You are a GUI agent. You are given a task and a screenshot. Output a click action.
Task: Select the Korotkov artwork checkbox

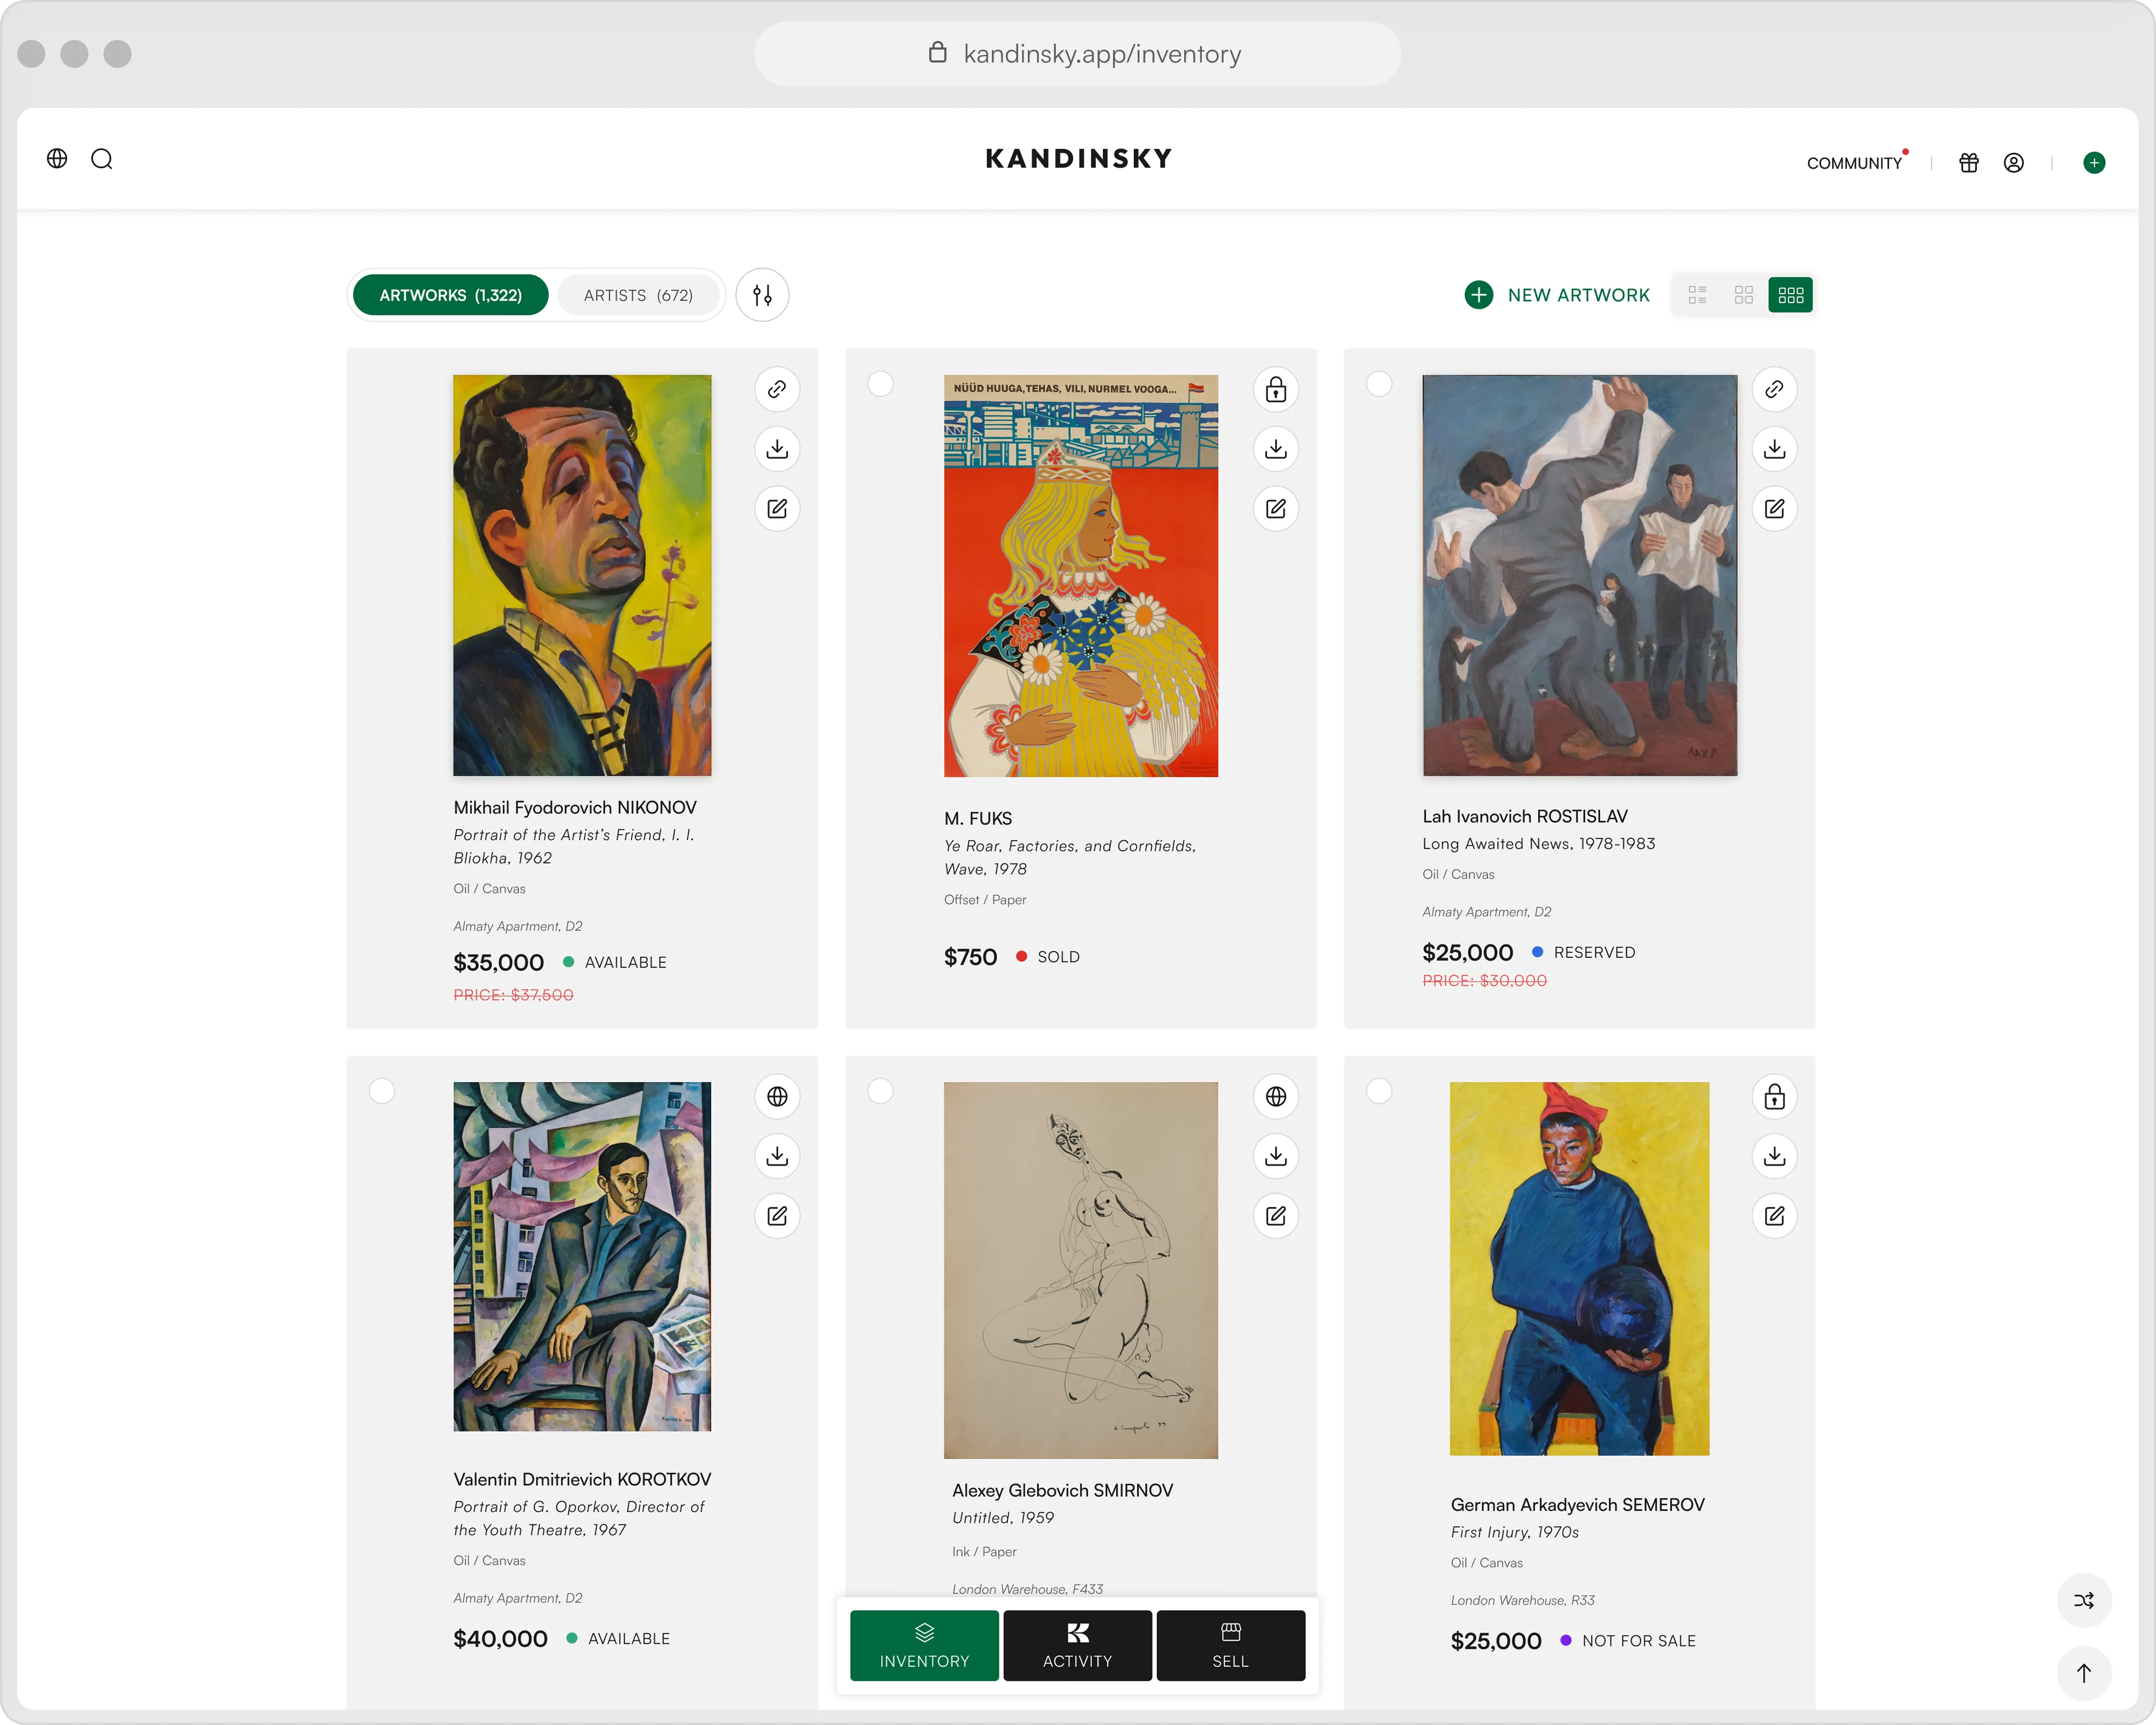tap(382, 1091)
